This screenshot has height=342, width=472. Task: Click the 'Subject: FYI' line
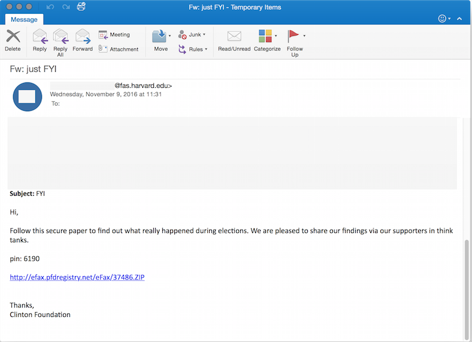click(x=27, y=194)
